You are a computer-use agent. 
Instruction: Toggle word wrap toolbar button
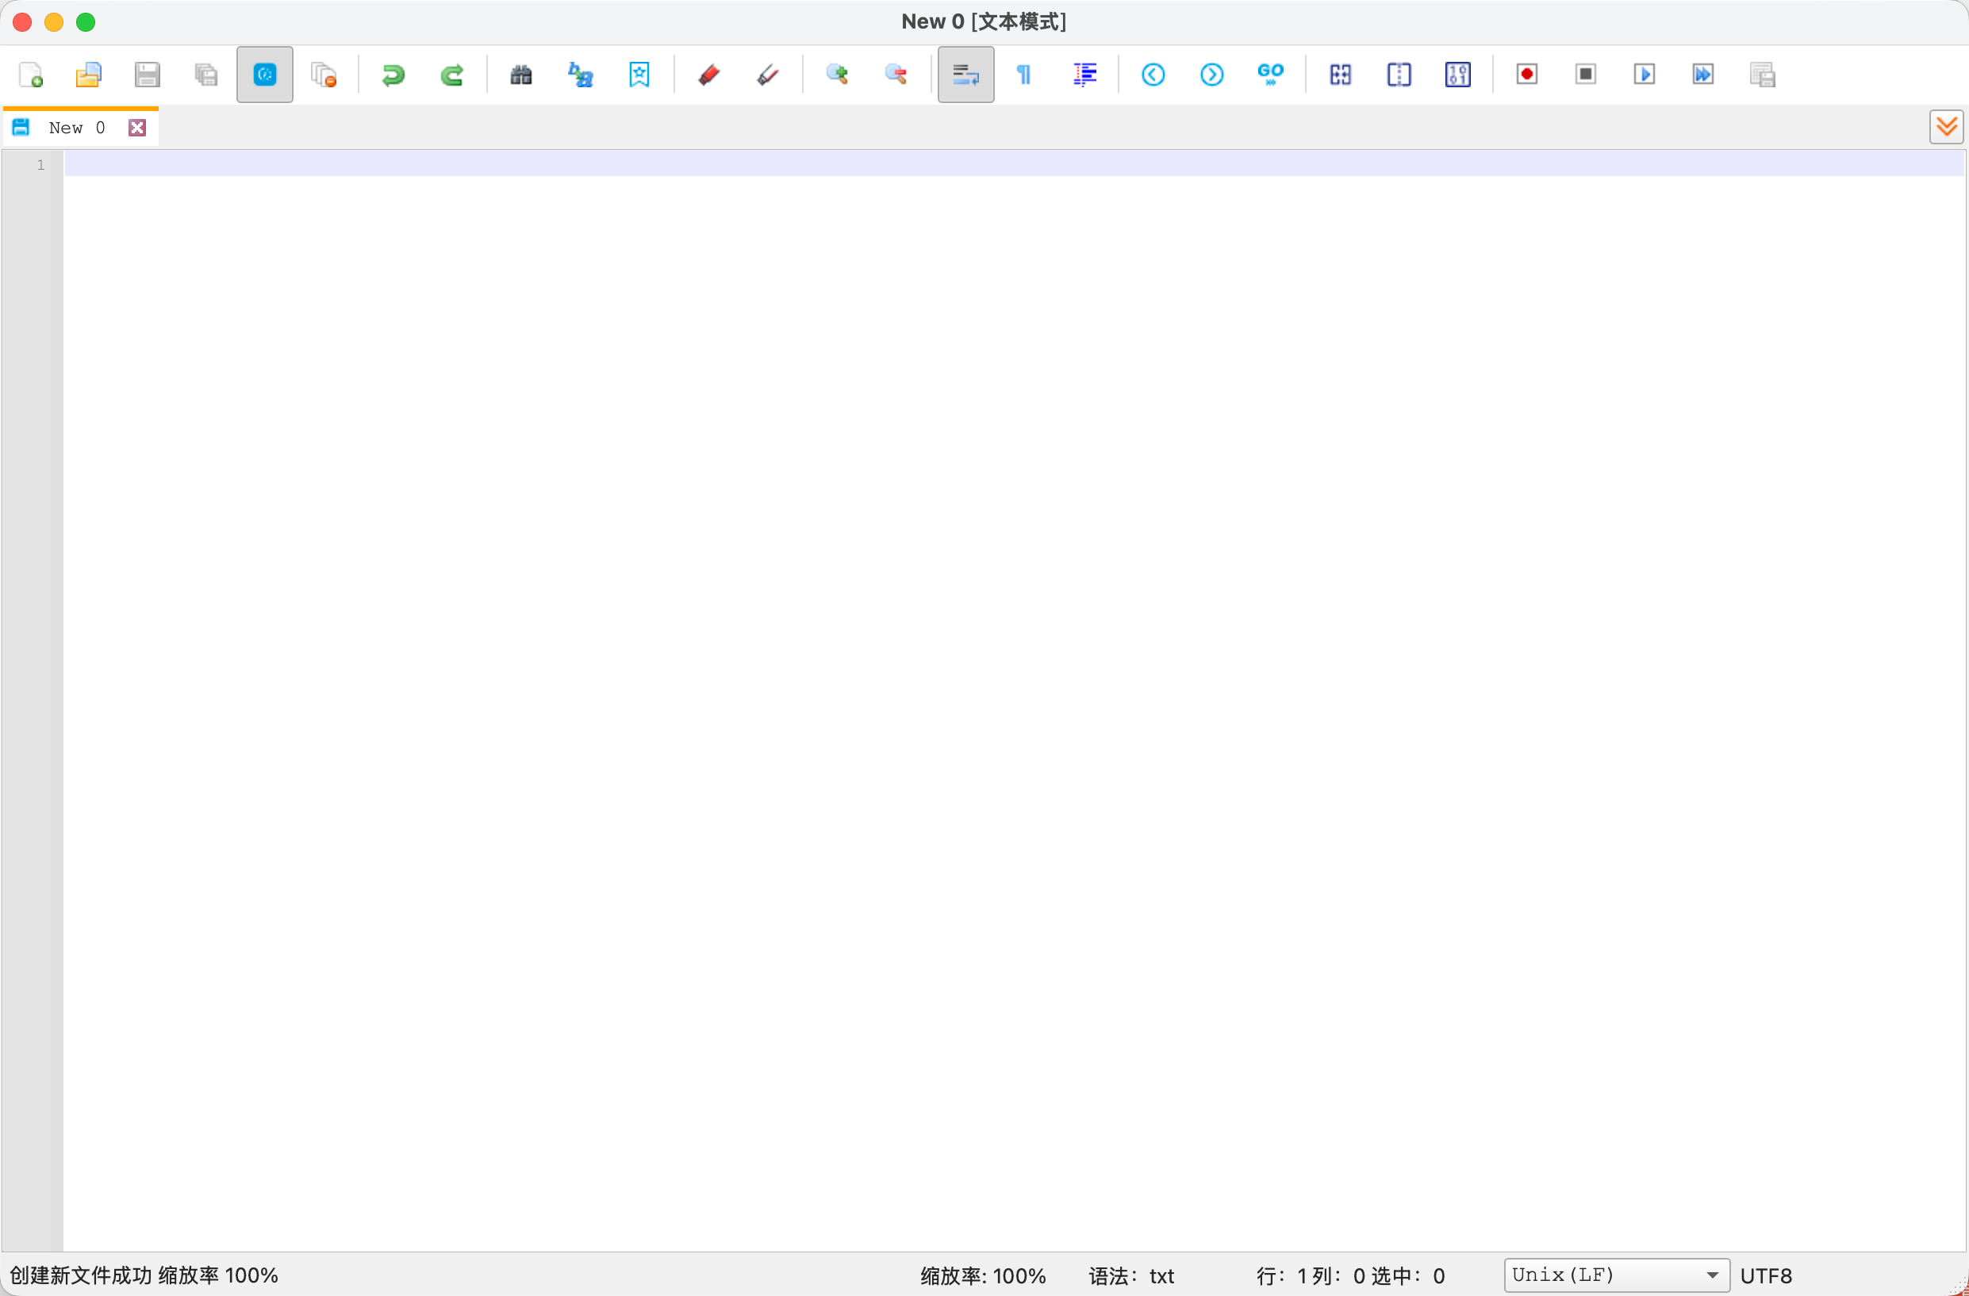[x=965, y=75]
